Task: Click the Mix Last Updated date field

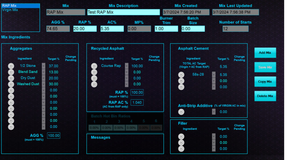Action: click(x=236, y=12)
